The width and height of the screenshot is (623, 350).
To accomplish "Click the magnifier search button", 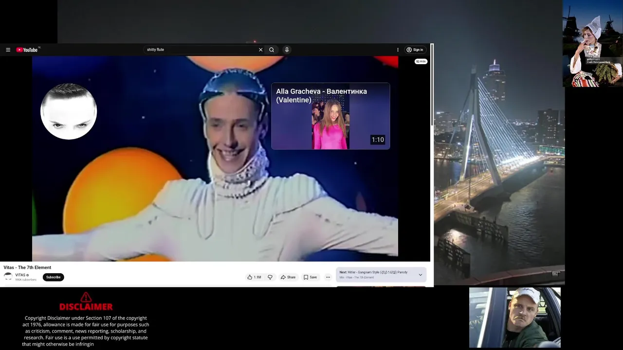I will pos(272,50).
